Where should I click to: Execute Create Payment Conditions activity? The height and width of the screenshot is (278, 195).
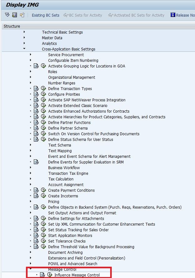44,190
